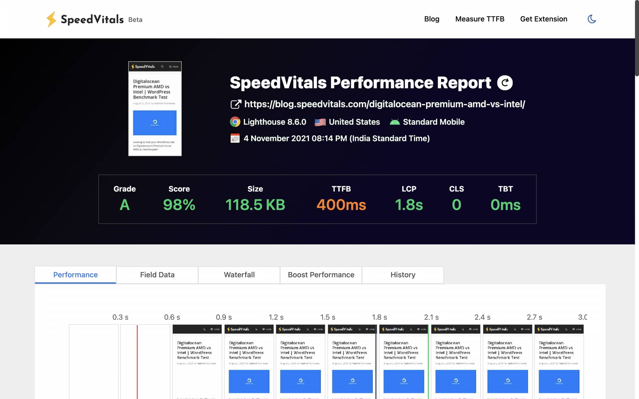Click the United States location text
The height and width of the screenshot is (399, 639).
click(x=354, y=122)
